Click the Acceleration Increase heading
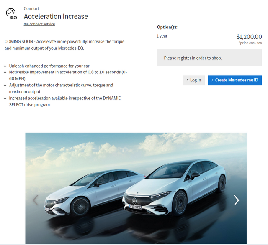The width and height of the screenshot is (268, 245). click(56, 16)
